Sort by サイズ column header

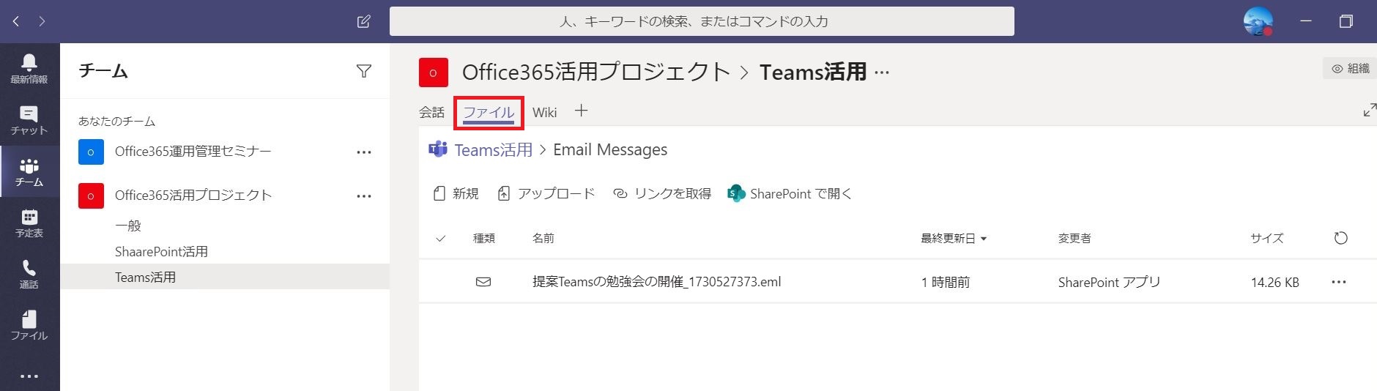click(1266, 238)
